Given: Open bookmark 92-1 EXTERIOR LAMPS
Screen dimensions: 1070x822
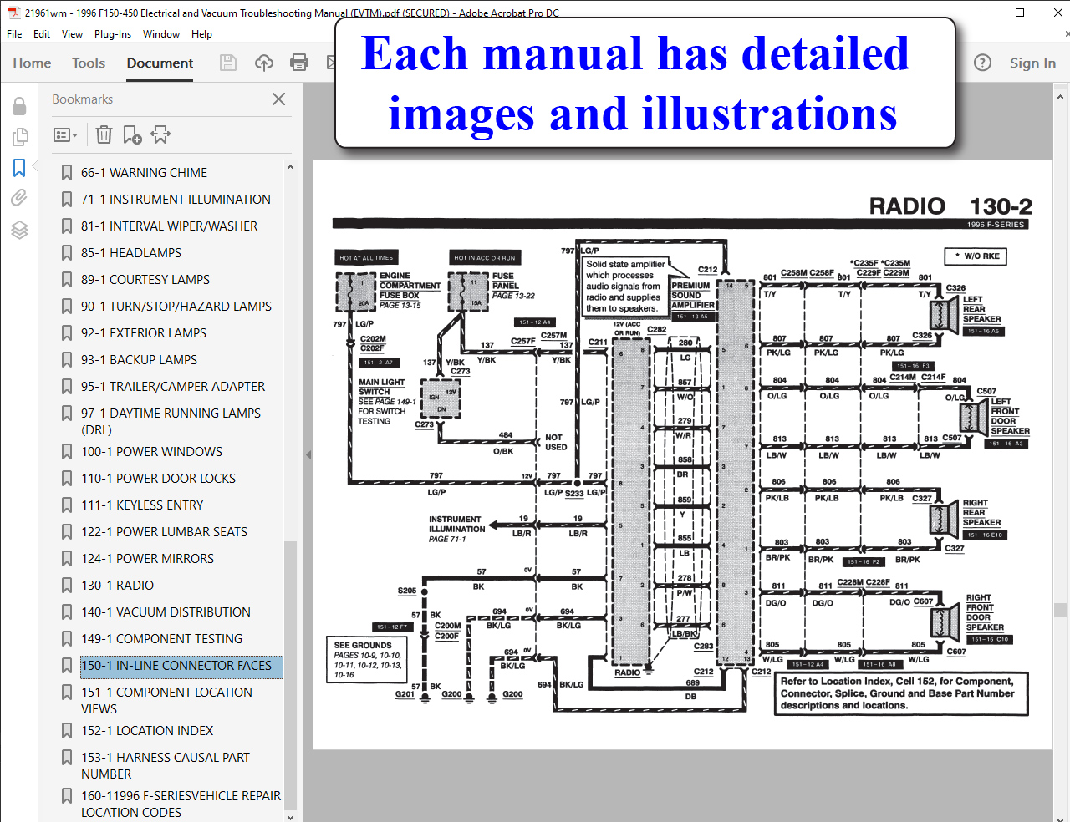Looking at the screenshot, I should click(x=144, y=333).
